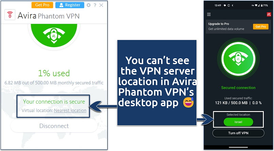The height and width of the screenshot is (151, 274).
Task: Tap the red Avira icon in mobile header
Action: [269, 15]
